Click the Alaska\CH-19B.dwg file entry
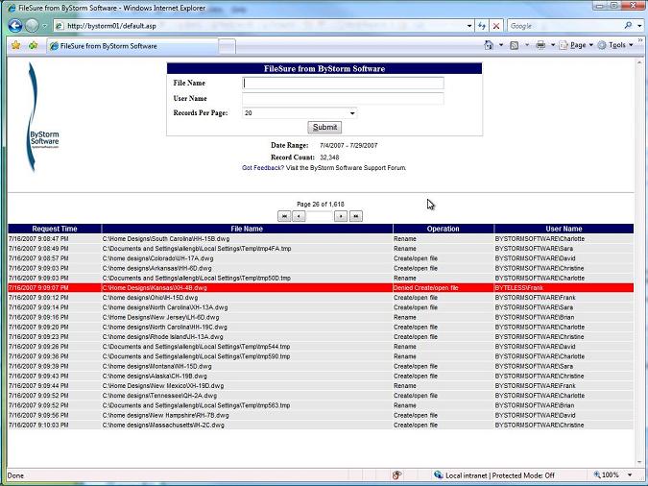This screenshot has width=648, height=486. [155, 377]
